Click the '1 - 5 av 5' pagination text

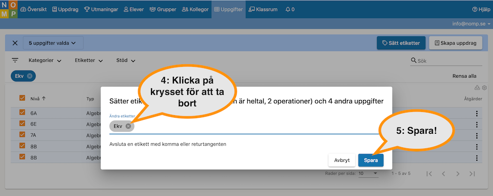pos(401,173)
